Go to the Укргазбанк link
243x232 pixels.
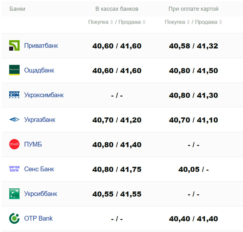tap(40, 120)
